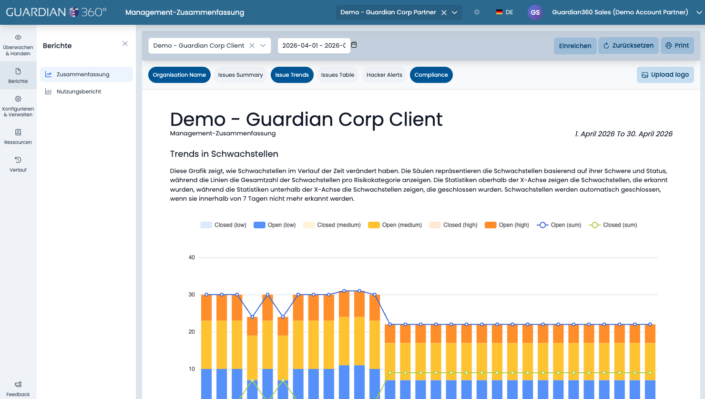Clear the Demo - Guardian Corp Partner selection
The width and height of the screenshot is (705, 399).
(x=444, y=12)
